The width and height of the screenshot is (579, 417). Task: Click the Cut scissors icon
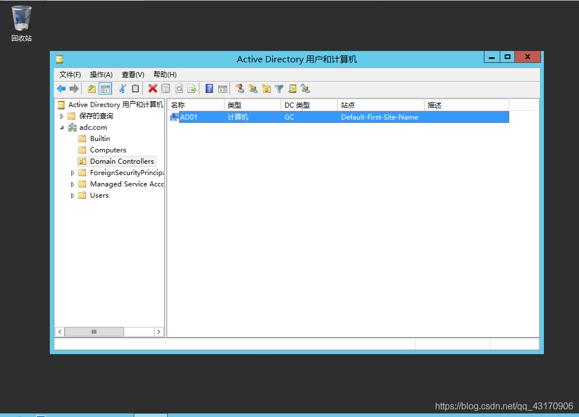(122, 89)
